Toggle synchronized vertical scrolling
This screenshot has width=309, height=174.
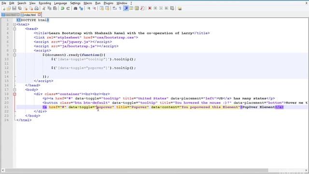click(x=101, y=9)
